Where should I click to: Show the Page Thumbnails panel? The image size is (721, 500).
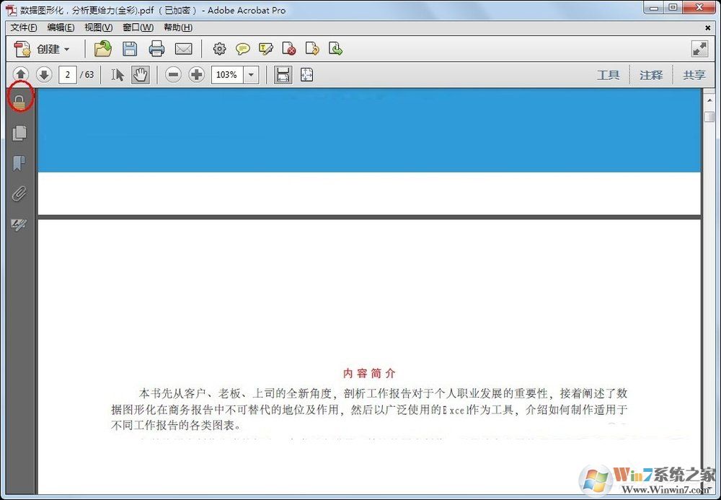tap(19, 132)
